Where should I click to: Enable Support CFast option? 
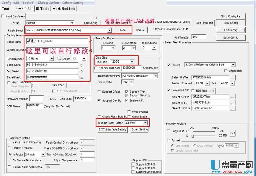[99, 92]
